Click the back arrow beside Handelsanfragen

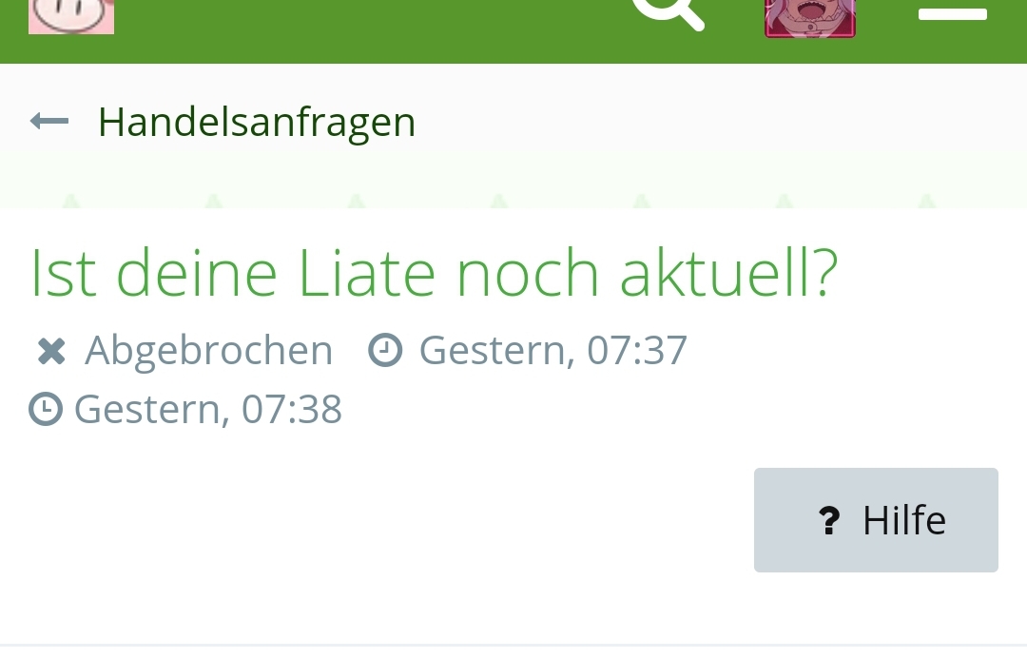click(49, 121)
